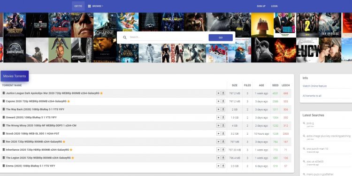Play Rev 2020 online
352x176 pixels.
pyautogui.click(x=218, y=142)
